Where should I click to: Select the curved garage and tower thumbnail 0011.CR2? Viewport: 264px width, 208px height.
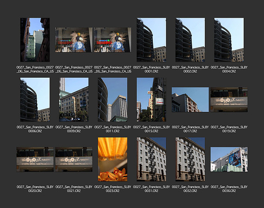[113, 99]
